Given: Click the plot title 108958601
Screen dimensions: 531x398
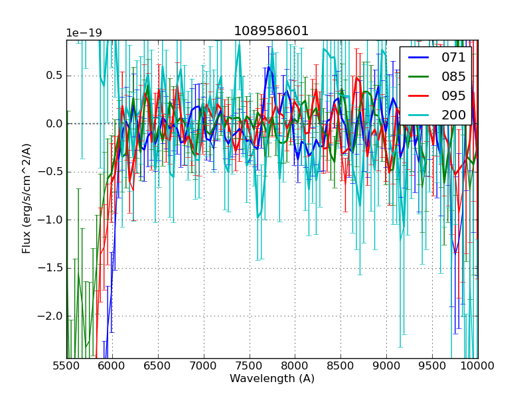Looking at the screenshot, I should pyautogui.click(x=271, y=31).
